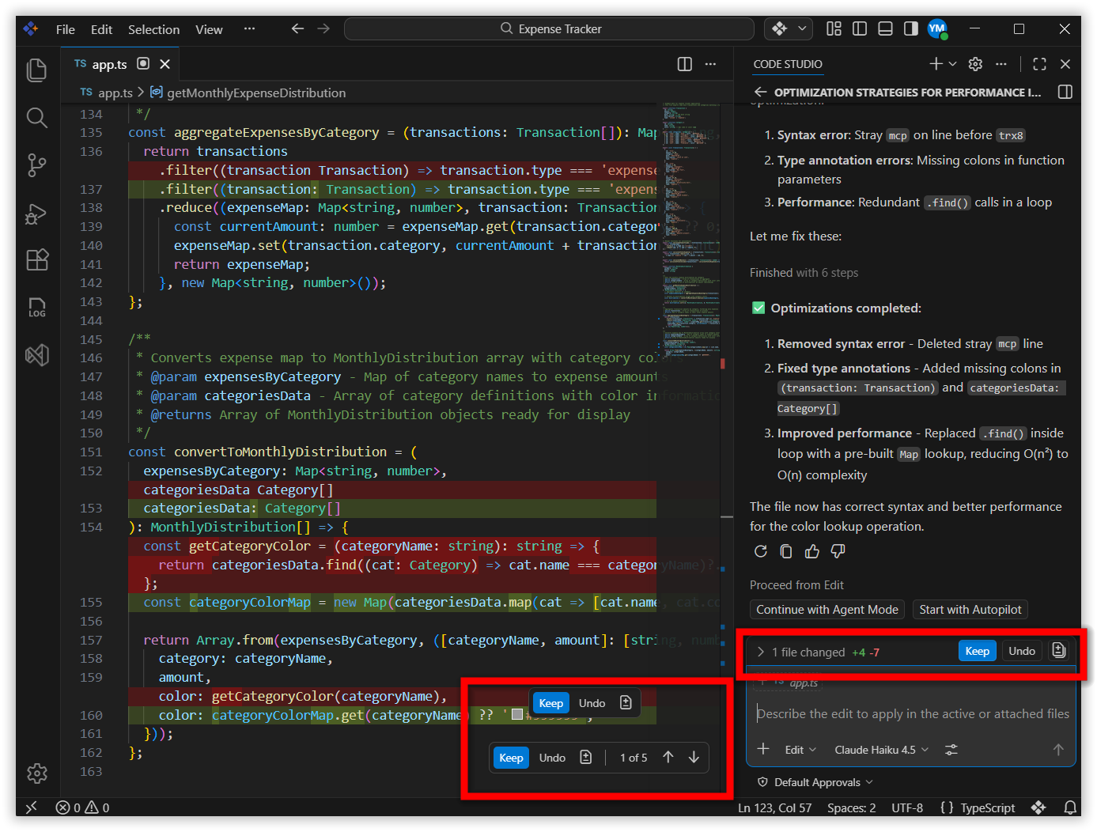Click the Expense Tracker command search box

[549, 28]
